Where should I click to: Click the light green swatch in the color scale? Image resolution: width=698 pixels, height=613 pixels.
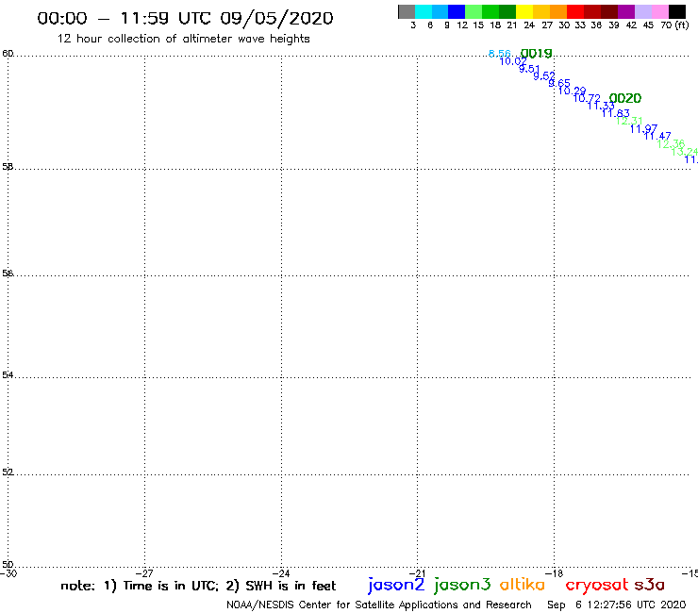(474, 11)
